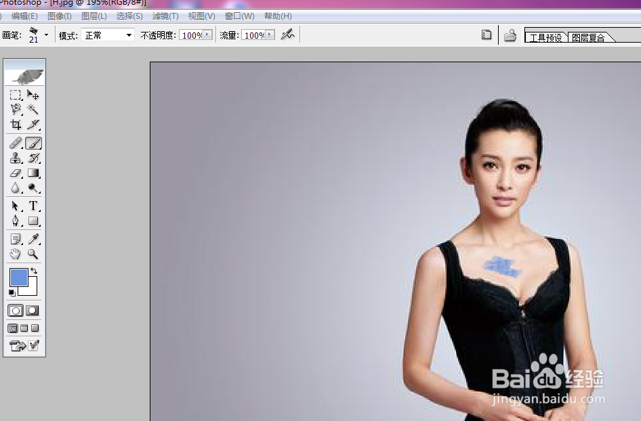This screenshot has width=641, height=421.
Task: Switch to Quick Mask mode
Action: tap(33, 311)
